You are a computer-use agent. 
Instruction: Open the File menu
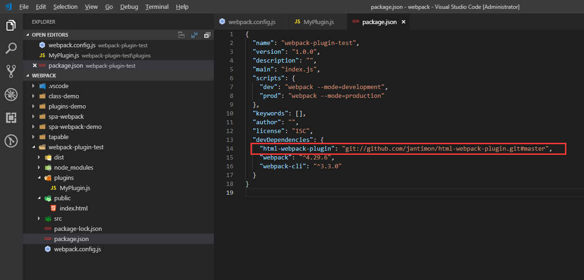(x=24, y=7)
